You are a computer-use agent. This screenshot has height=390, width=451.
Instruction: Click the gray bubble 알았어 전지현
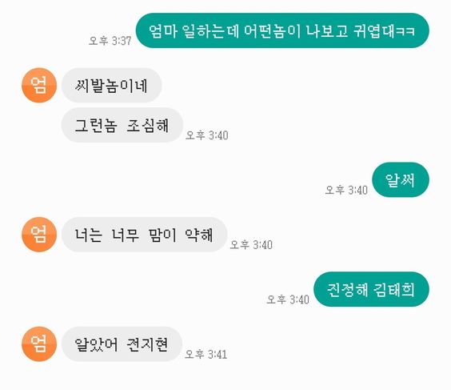pyautogui.click(x=122, y=344)
